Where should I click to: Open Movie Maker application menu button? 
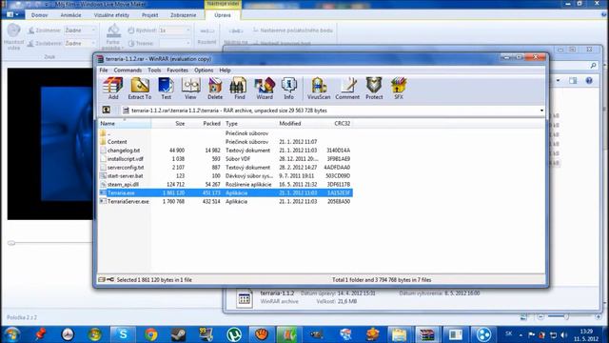(x=12, y=14)
